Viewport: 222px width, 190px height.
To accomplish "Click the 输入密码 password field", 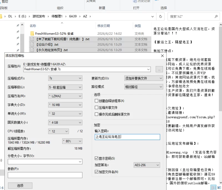I will tap(127, 137).
